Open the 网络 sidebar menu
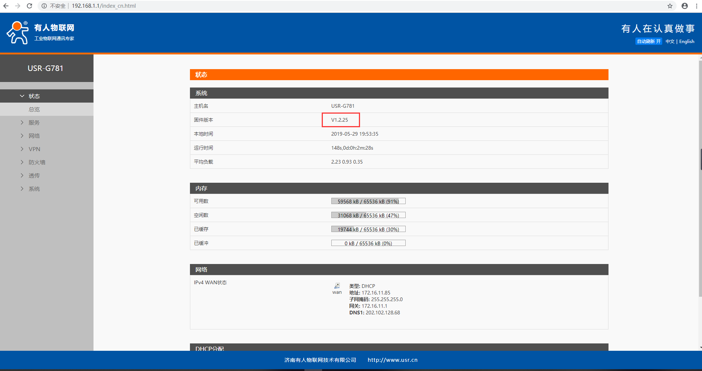 [34, 136]
